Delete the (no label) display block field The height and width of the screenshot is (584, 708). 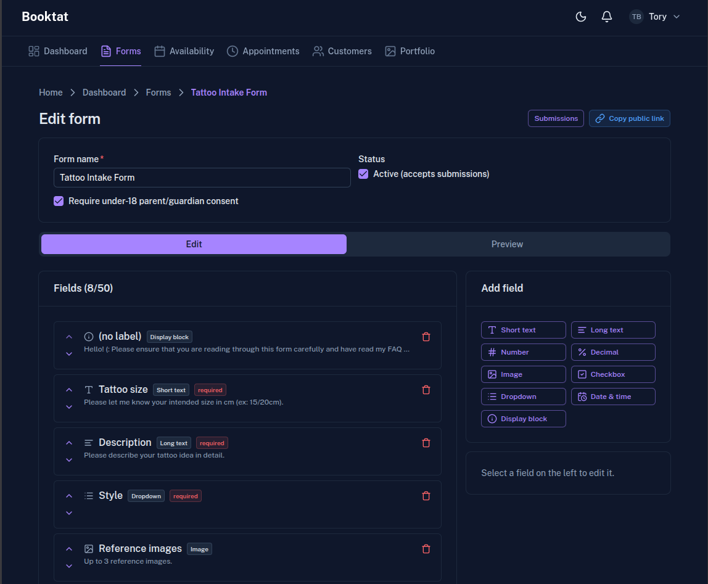426,337
